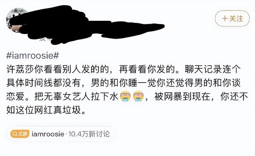Open the #iamroosie# hashtag link
The width and height of the screenshot is (255, 156).
pyautogui.click(x=32, y=56)
